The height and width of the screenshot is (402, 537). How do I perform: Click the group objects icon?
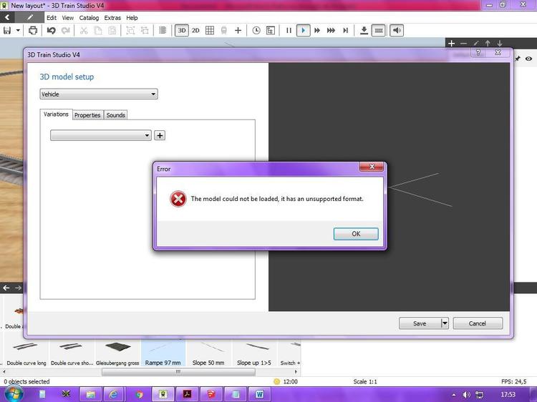click(130, 31)
